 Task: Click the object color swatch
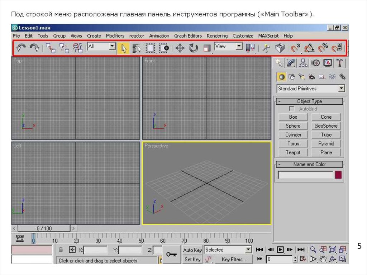338,175
